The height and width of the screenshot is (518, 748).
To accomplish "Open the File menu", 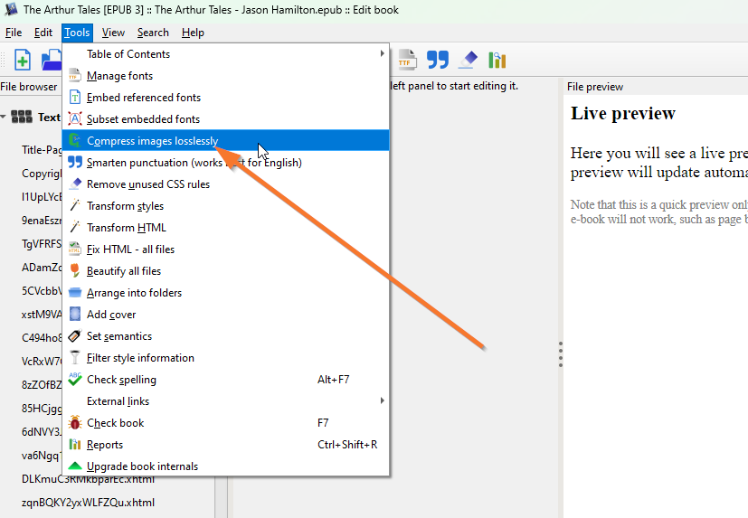I will [x=14, y=33].
